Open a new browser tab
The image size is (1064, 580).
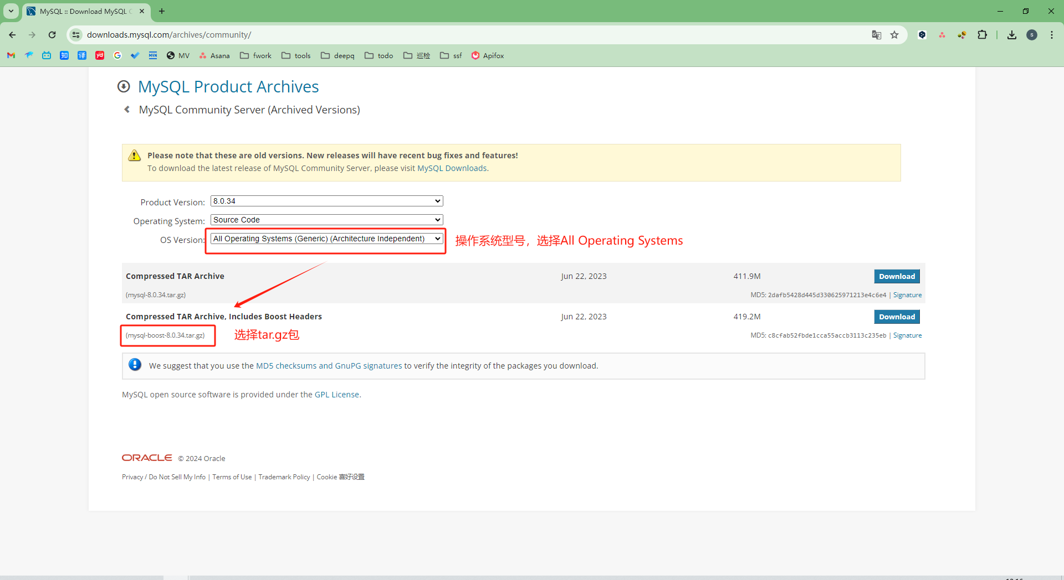[x=162, y=11]
